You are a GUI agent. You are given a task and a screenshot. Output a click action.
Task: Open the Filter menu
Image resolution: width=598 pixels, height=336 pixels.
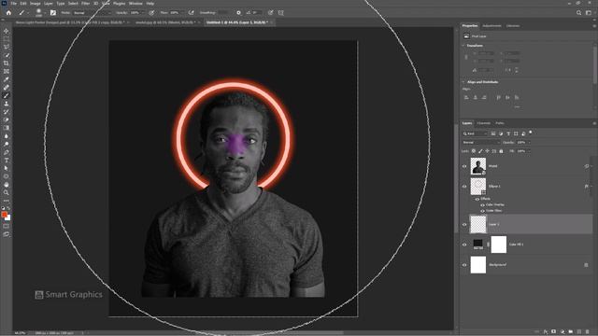point(85,3)
